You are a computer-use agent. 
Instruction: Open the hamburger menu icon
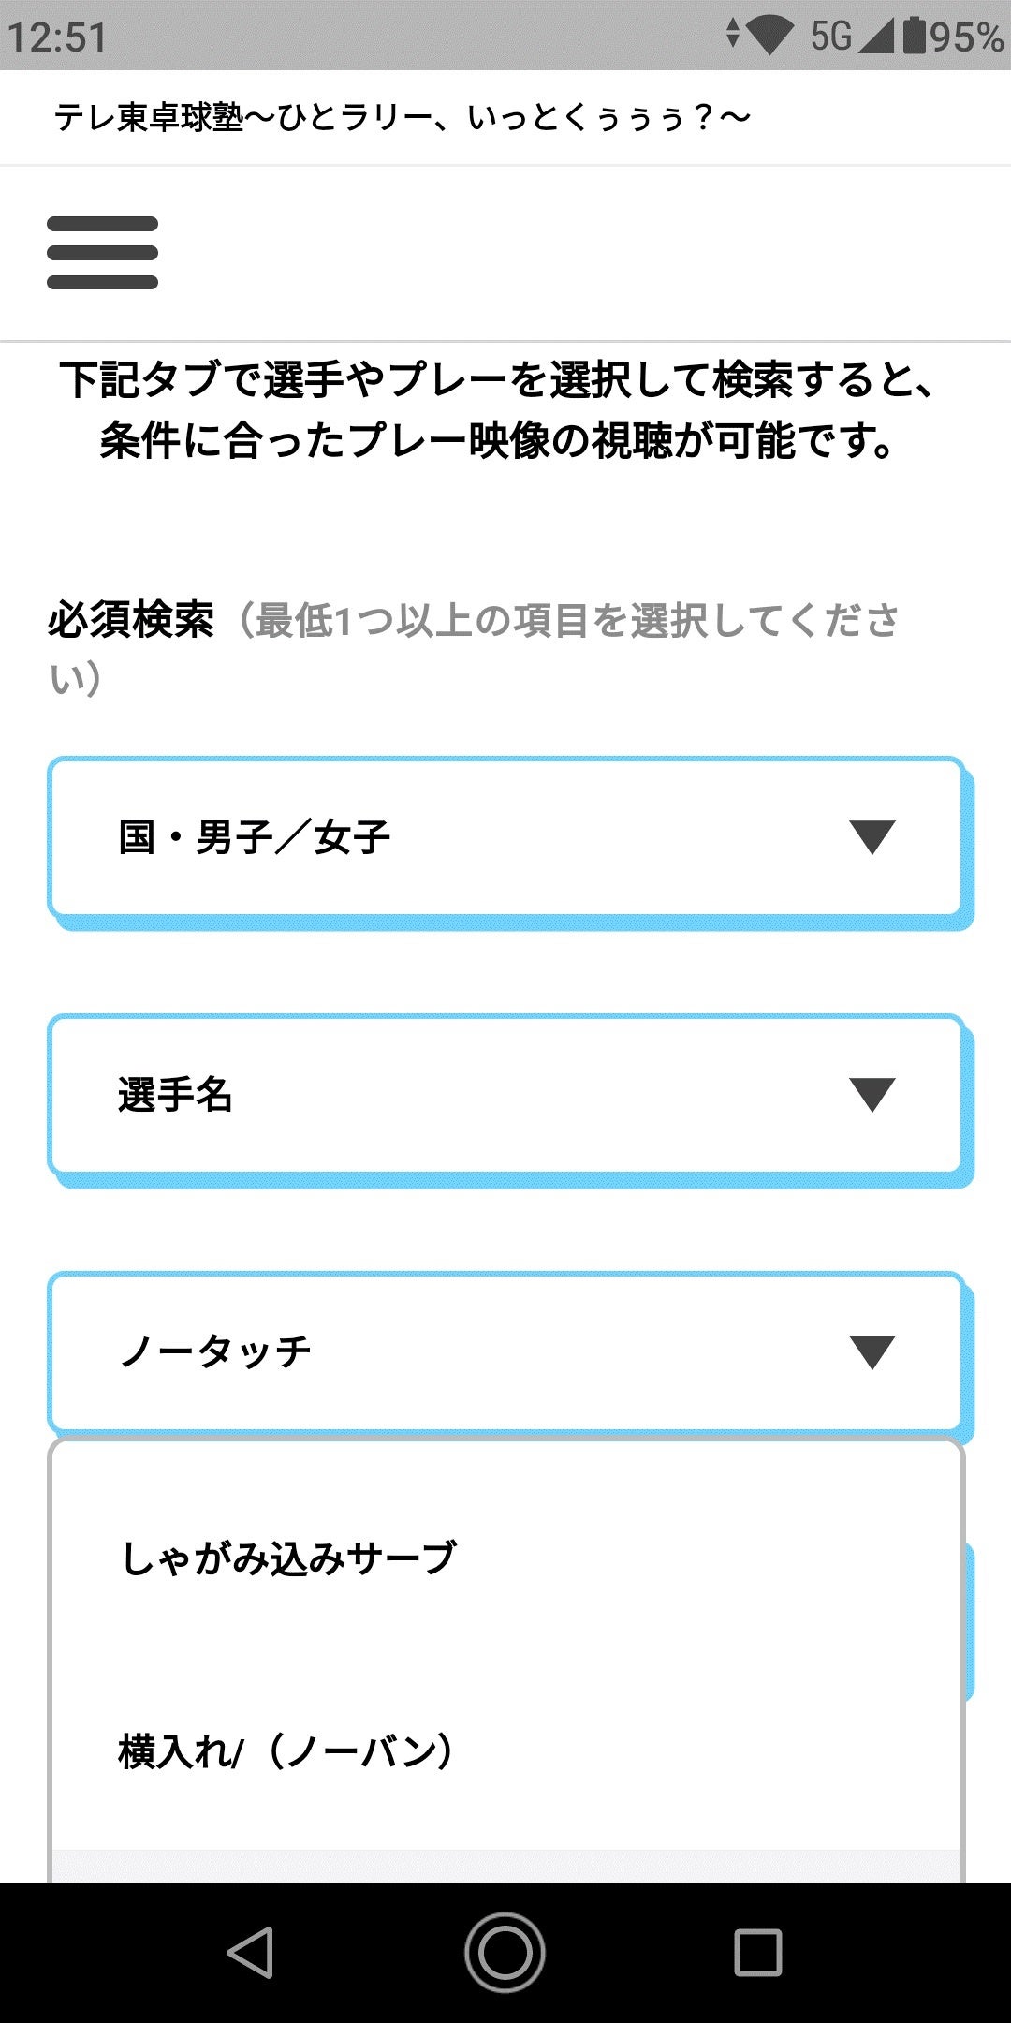102,253
